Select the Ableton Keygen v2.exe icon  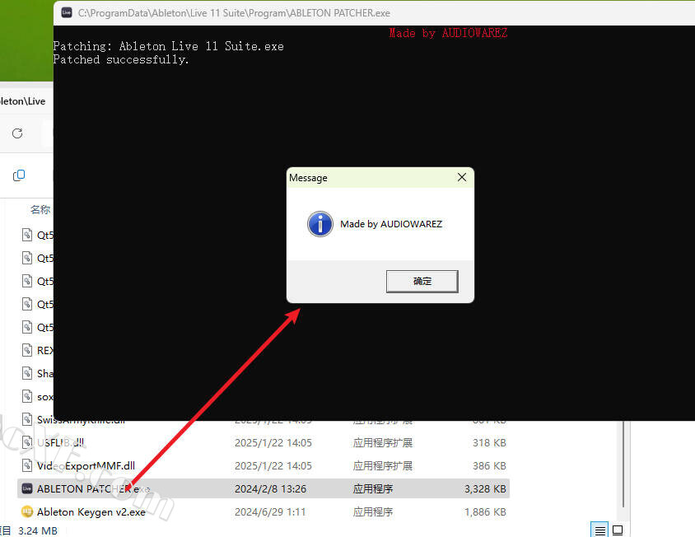click(x=27, y=511)
